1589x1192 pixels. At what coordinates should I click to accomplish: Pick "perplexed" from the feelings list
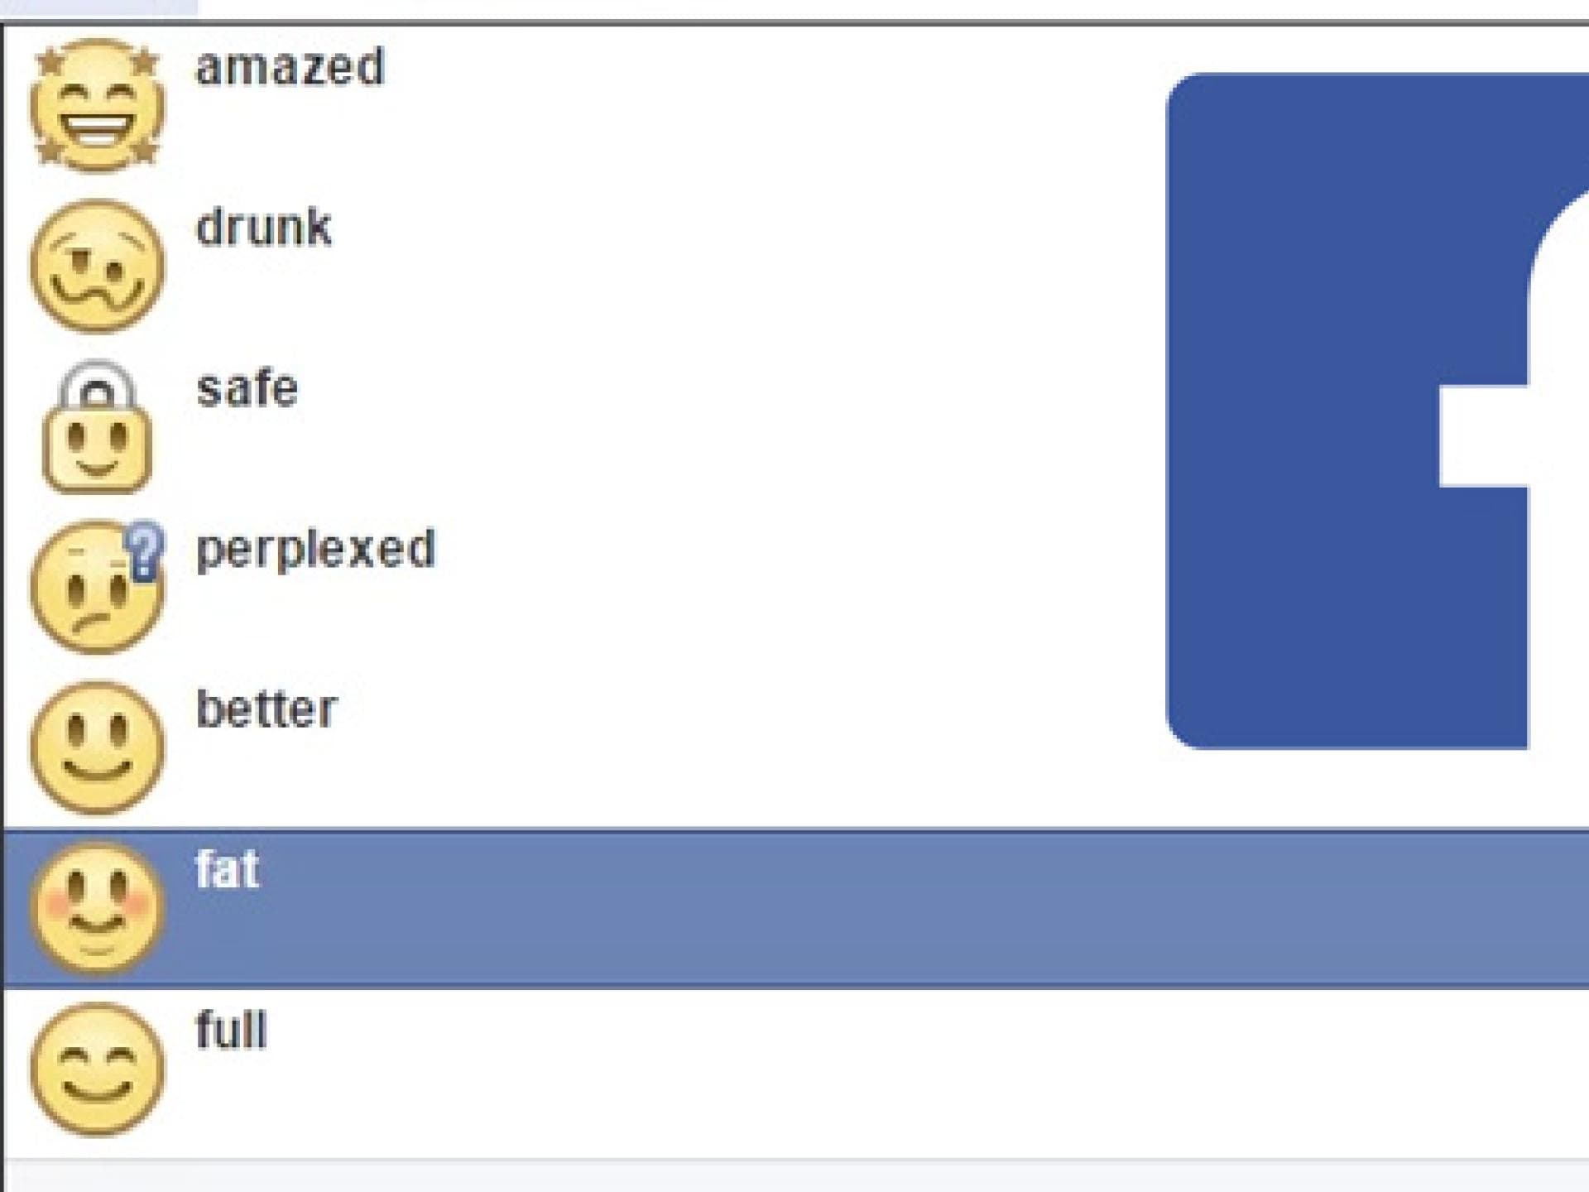coord(315,549)
